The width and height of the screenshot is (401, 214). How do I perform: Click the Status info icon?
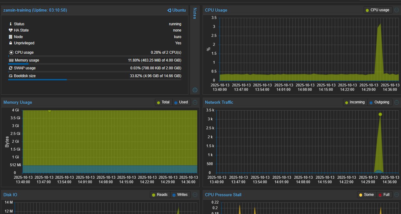11,24
